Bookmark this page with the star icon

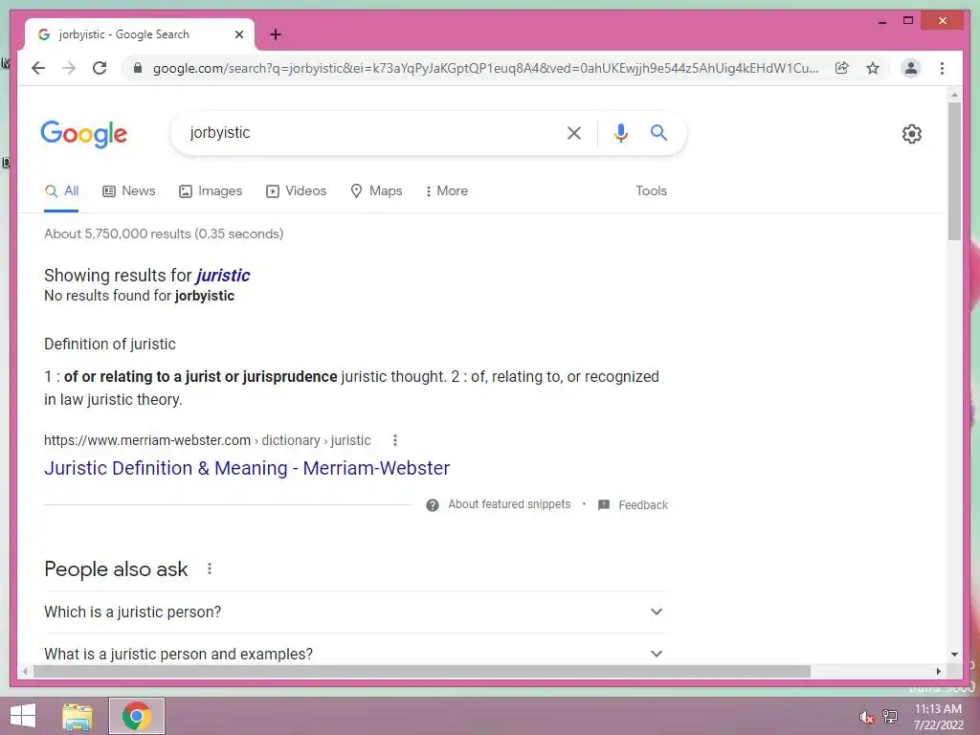click(x=873, y=68)
